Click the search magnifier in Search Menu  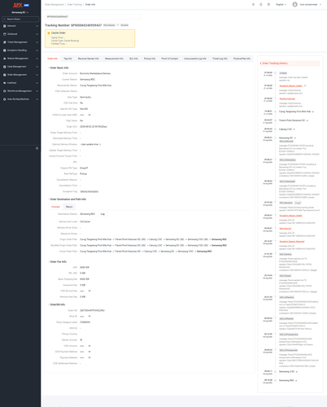coord(5,20)
